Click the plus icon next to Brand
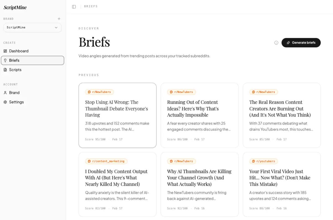The height and width of the screenshot is (220, 333). tap(59, 19)
